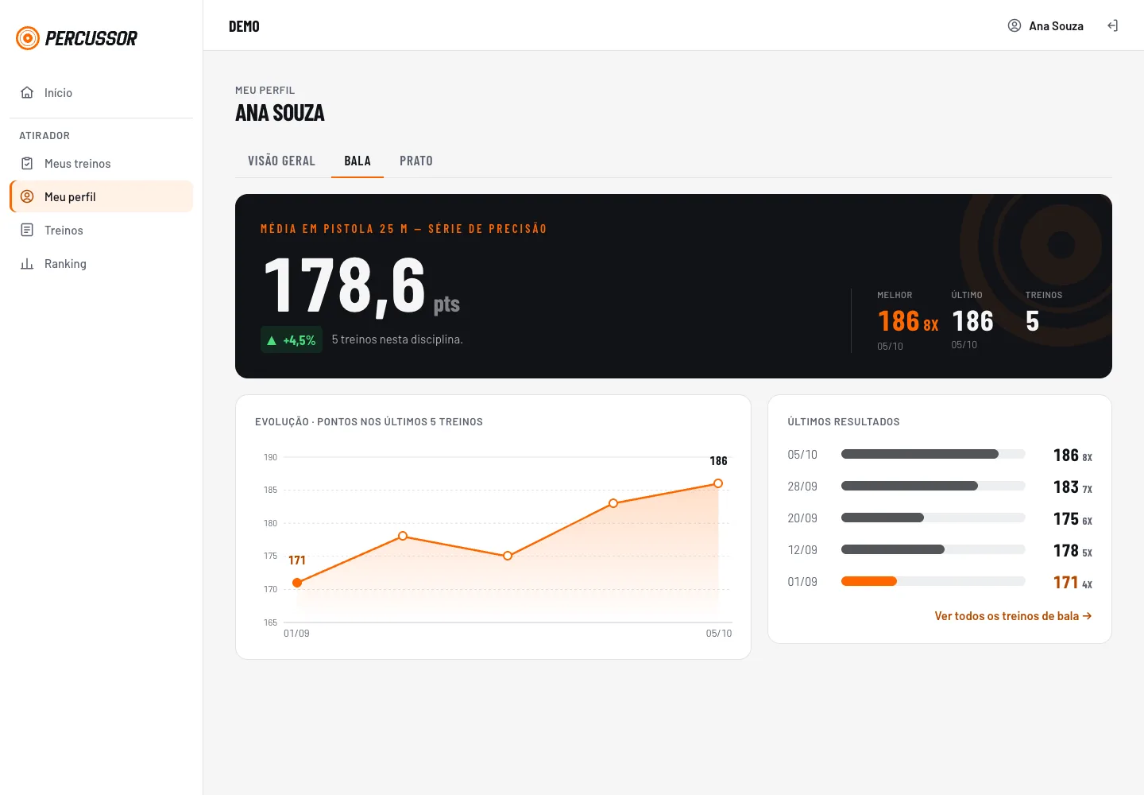Image resolution: width=1144 pixels, height=795 pixels.
Task: Click the ANA SOUZA profile heading
Action: [x=280, y=113]
